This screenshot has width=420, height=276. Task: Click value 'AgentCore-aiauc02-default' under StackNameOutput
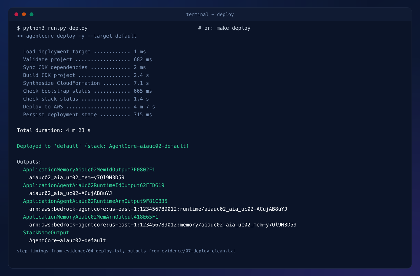tap(67, 240)
